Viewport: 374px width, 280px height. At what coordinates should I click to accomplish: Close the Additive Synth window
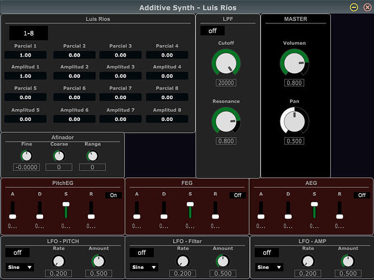[367, 7]
